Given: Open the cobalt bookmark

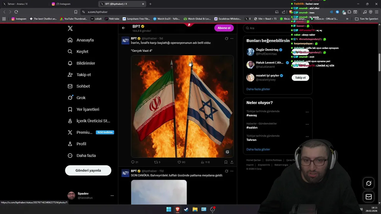Looking at the screenshot, I should click(96, 19).
